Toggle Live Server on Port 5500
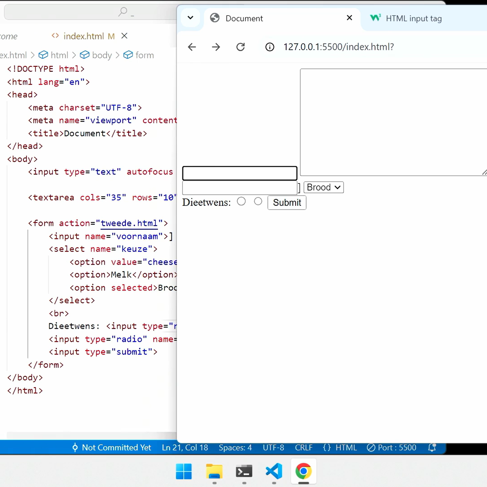 pos(392,447)
